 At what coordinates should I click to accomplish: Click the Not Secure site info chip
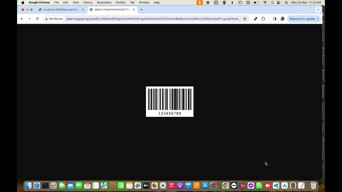point(54,19)
